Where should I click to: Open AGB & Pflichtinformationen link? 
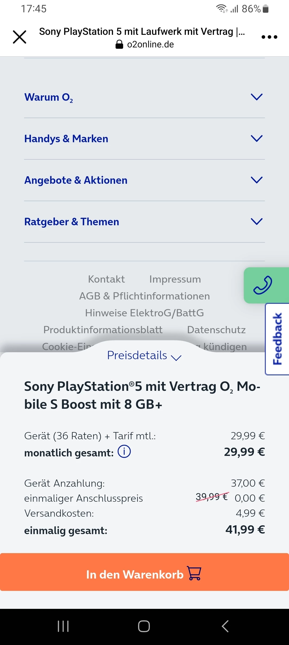click(144, 296)
